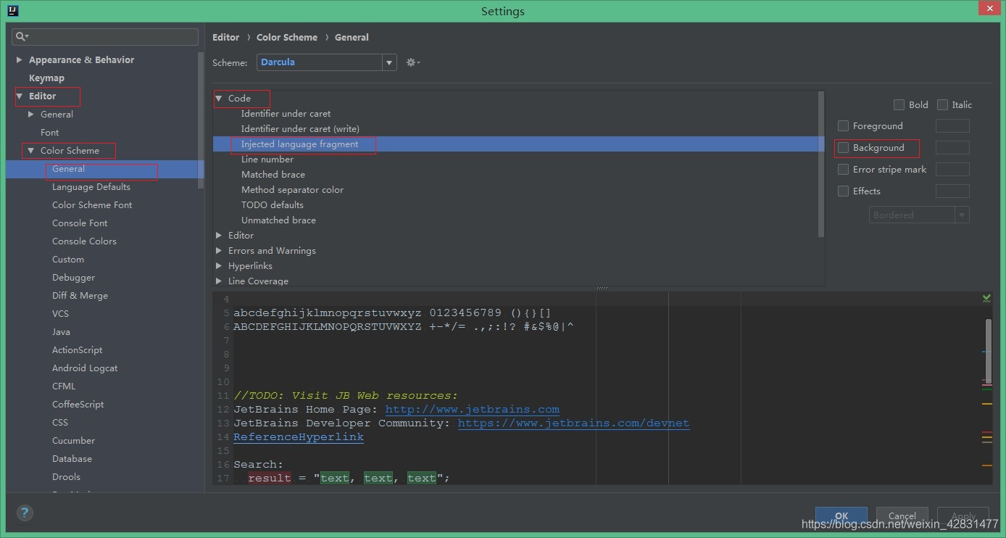Open the Console Font page
The height and width of the screenshot is (538, 1006).
80,223
